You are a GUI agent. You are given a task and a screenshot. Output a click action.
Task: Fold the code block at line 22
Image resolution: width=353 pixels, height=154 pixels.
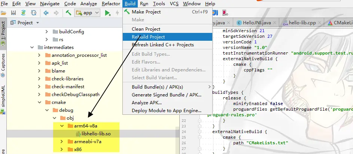coord(200,121)
